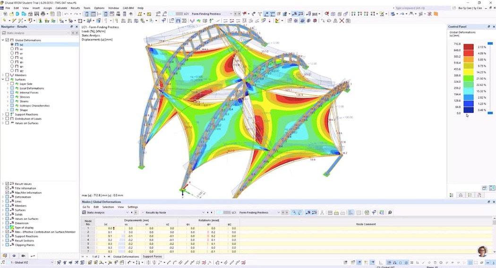Click the Navigator video camera icon
Image resolution: width=496 pixels, height=268 pixels.
(x=23, y=256)
